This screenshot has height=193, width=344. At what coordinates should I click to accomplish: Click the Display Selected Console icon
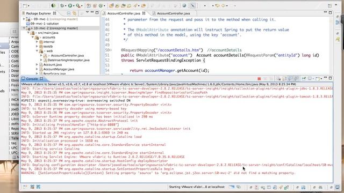coord(310,79)
